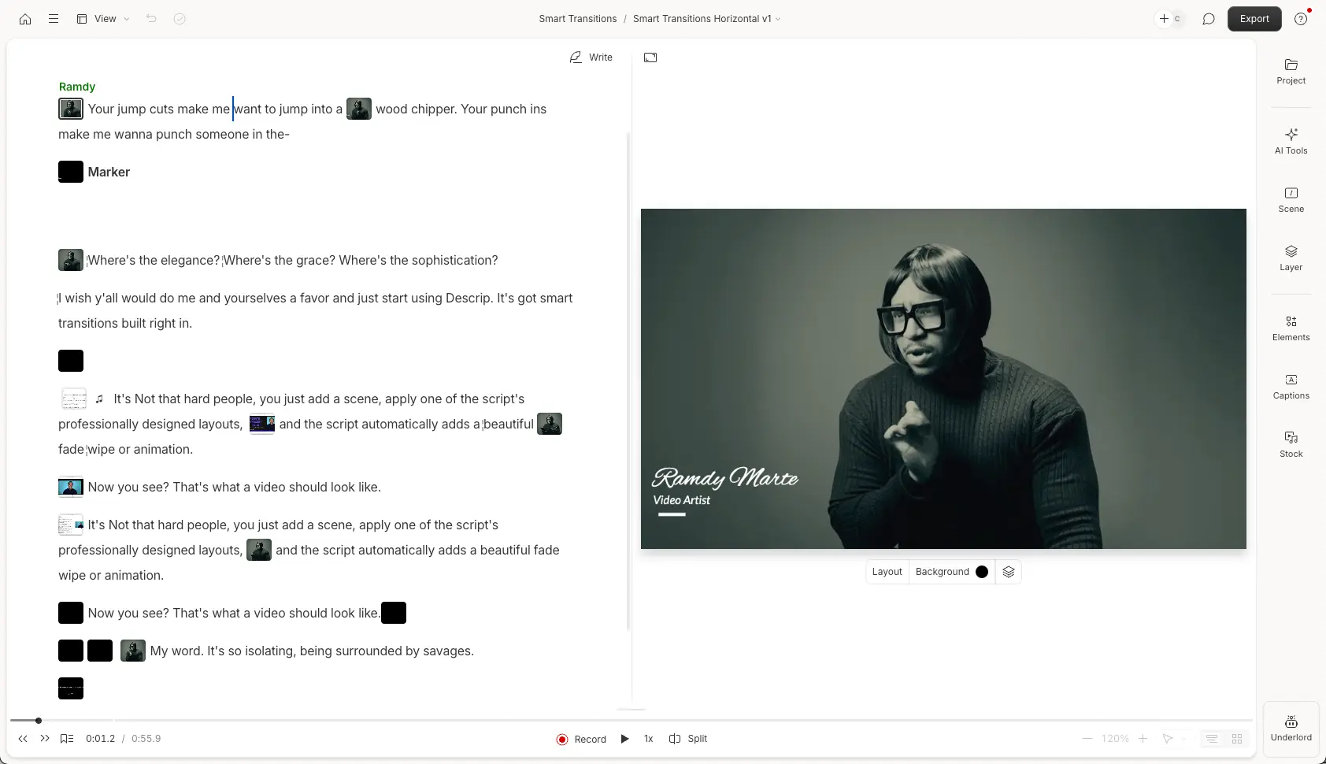Click the black Marker scene thumbnail
1326x764 pixels.
[x=71, y=172]
